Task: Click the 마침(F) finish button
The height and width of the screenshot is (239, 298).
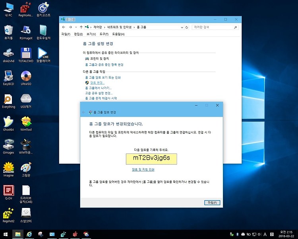Action: (x=212, y=203)
